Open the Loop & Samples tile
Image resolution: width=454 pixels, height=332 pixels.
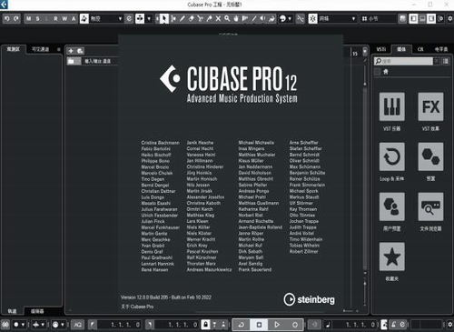click(392, 156)
